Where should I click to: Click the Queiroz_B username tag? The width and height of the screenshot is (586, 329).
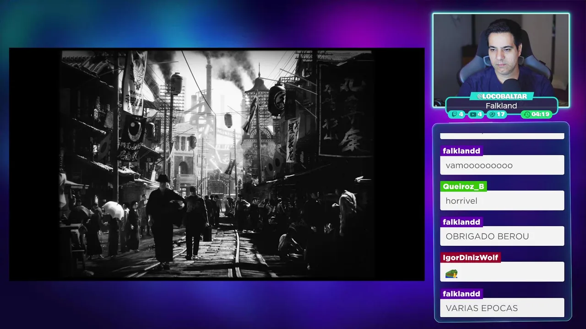point(463,186)
